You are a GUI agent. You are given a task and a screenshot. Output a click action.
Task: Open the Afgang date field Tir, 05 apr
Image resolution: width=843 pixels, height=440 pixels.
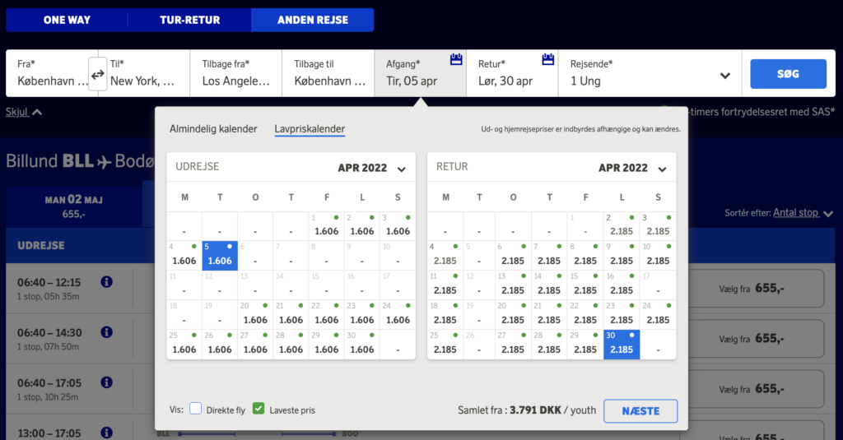pos(420,73)
